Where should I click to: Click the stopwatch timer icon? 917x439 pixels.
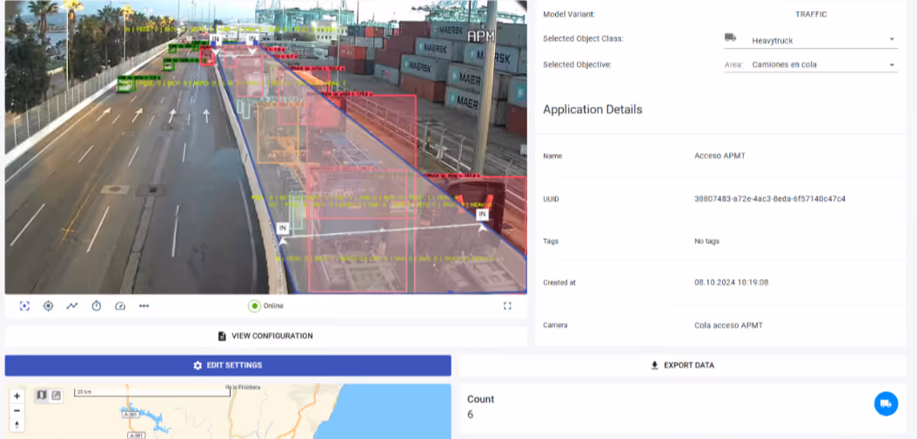[x=96, y=306]
